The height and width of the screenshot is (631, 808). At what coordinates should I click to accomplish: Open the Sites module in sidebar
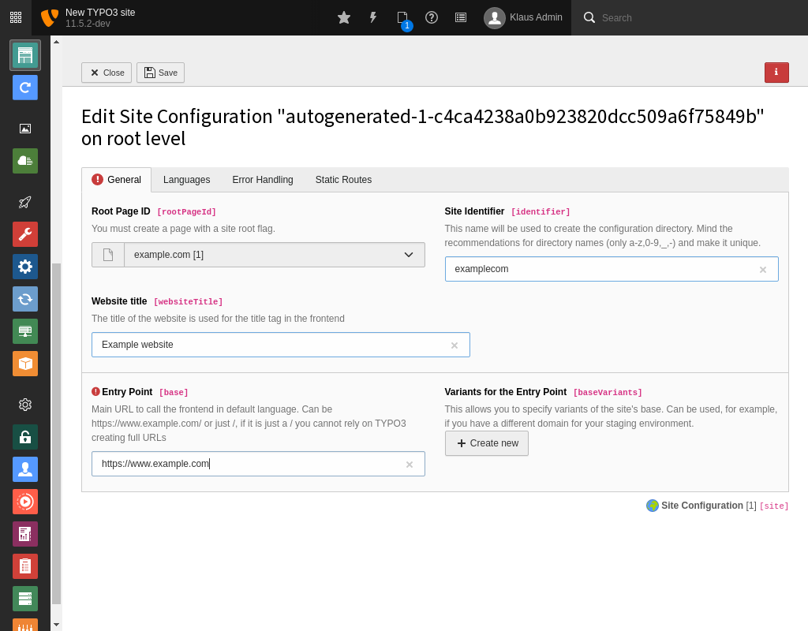[x=25, y=55]
